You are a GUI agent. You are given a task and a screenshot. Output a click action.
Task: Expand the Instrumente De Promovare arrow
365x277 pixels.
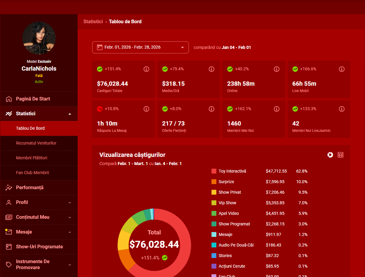[70, 265]
